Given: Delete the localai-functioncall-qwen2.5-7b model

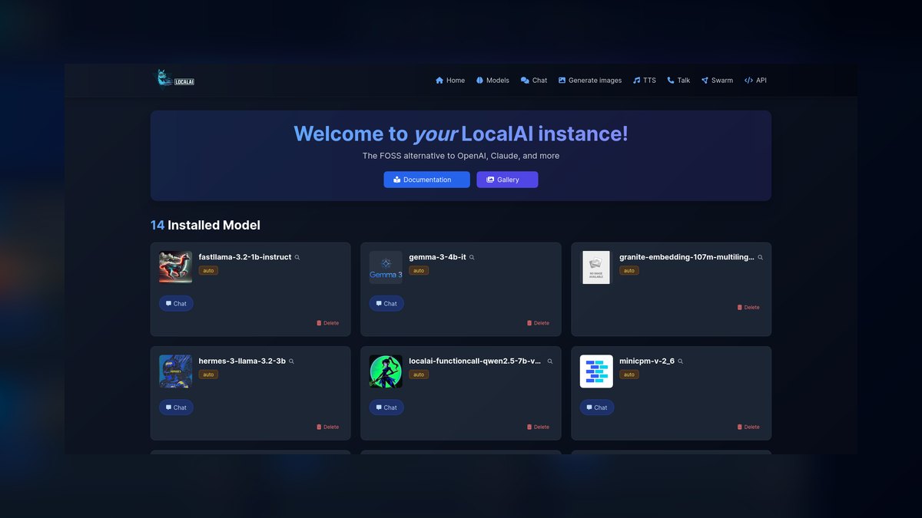Looking at the screenshot, I should pyautogui.click(x=538, y=427).
